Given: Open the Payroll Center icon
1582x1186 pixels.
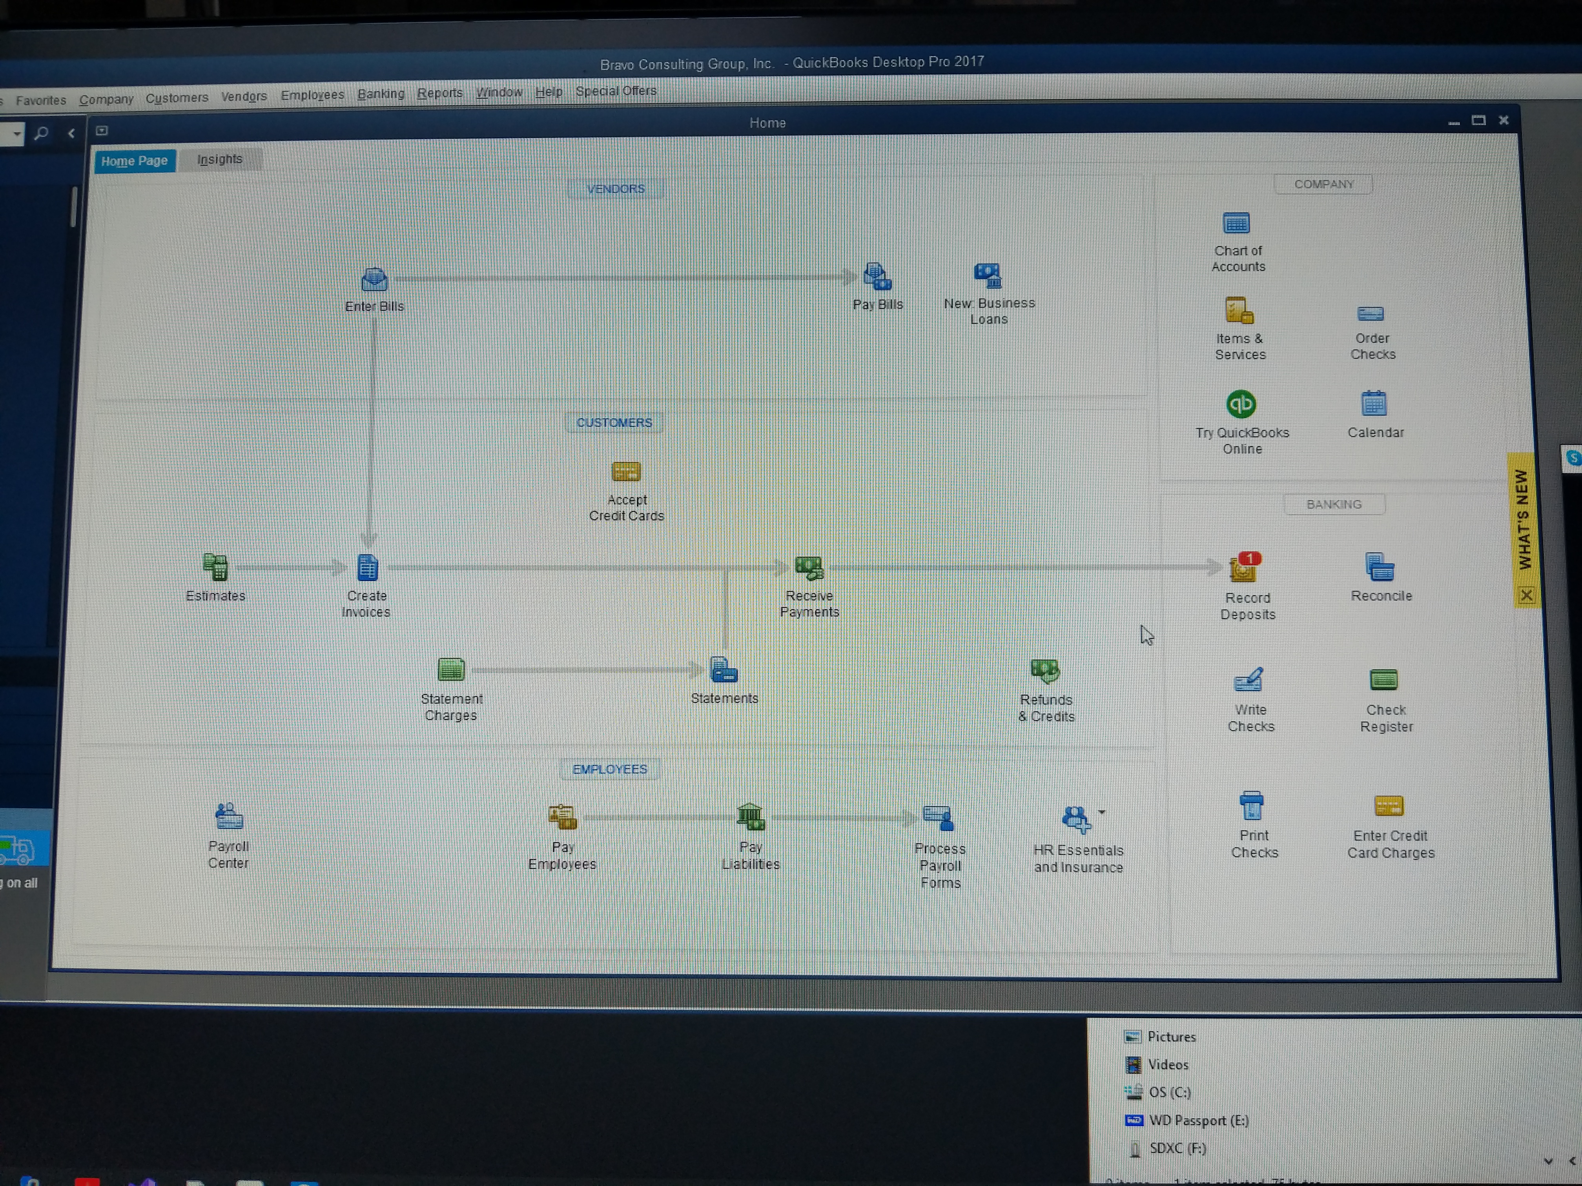Looking at the screenshot, I should click(x=229, y=816).
